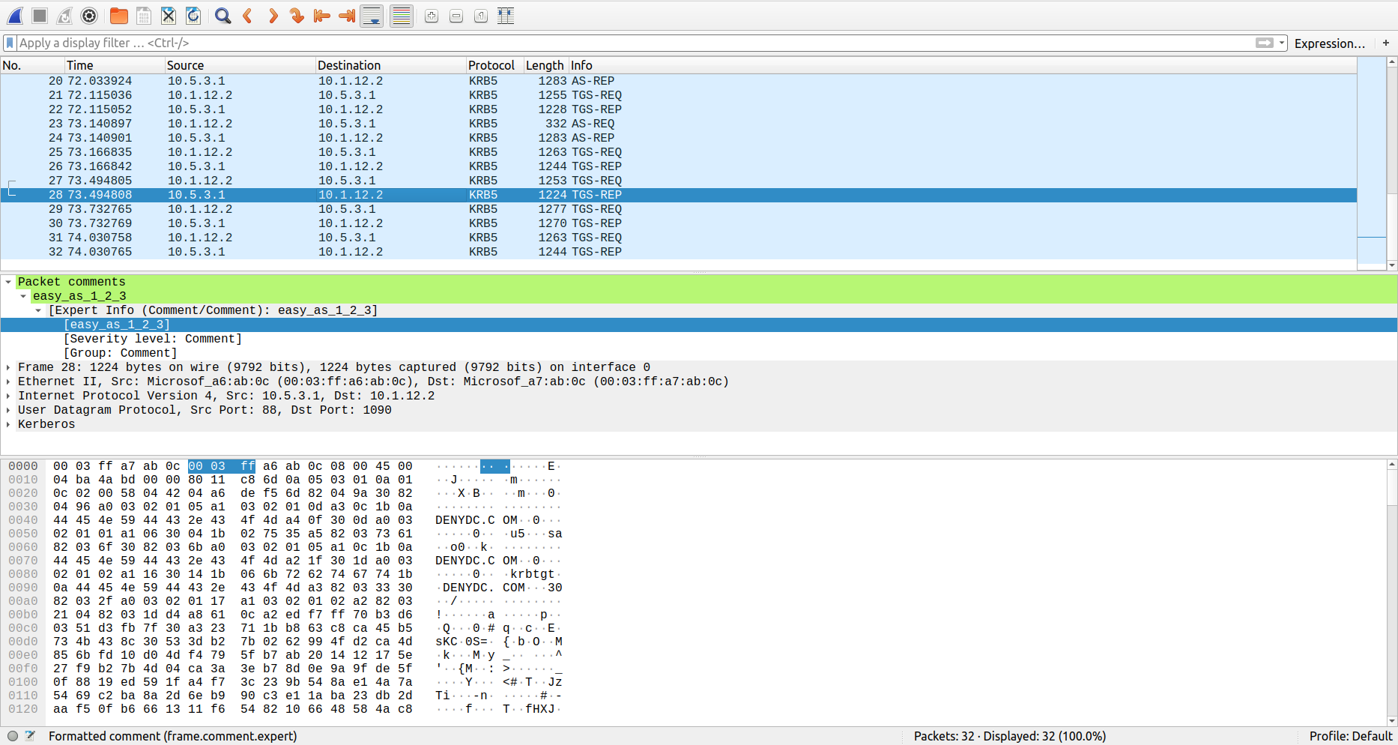This screenshot has height=745, width=1398.
Task: Select packet 20 AS-REP row
Action: tap(679, 81)
